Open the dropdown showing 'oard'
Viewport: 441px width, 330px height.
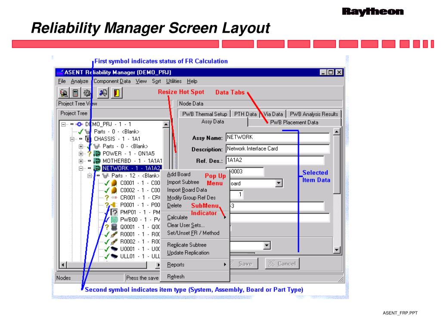(279, 183)
